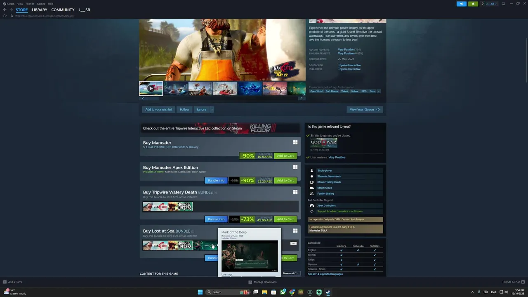This screenshot has width=528, height=297.
Task: Click the Xbox Controllers gamepad icon
Action: [312, 205]
